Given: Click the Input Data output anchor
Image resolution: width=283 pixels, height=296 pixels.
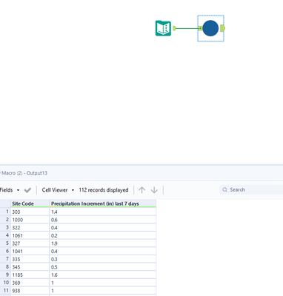Looking at the screenshot, I should coord(174,28).
